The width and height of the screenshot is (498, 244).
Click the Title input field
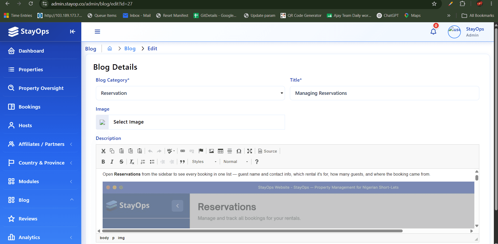tap(384, 93)
